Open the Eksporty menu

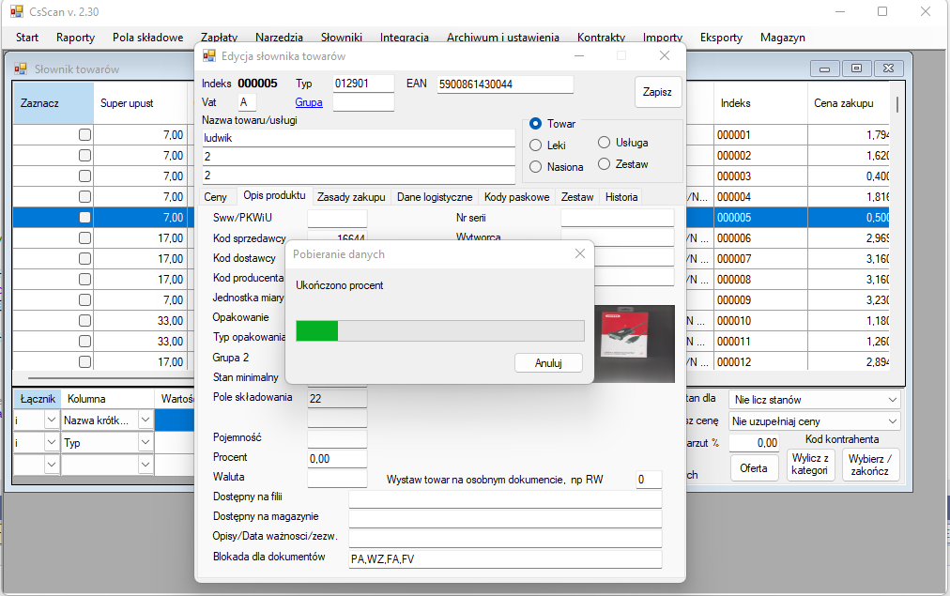pyautogui.click(x=721, y=38)
